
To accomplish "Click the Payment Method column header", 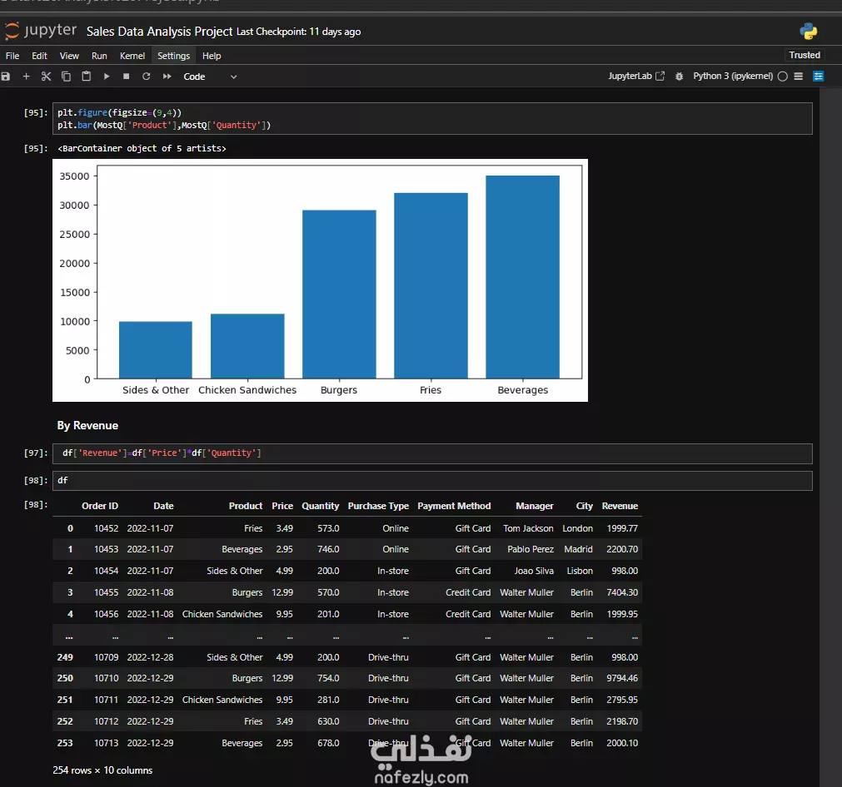I will [454, 506].
